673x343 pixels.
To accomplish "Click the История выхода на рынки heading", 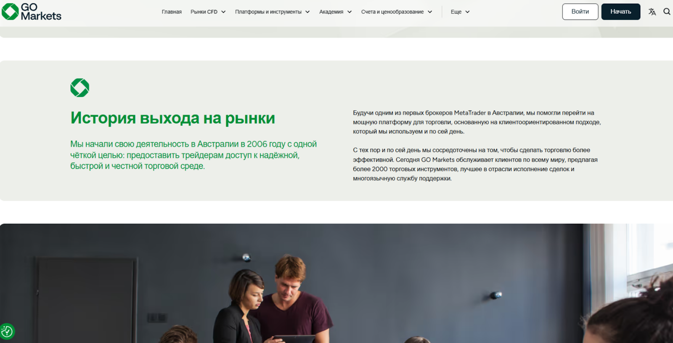I will click(x=172, y=118).
